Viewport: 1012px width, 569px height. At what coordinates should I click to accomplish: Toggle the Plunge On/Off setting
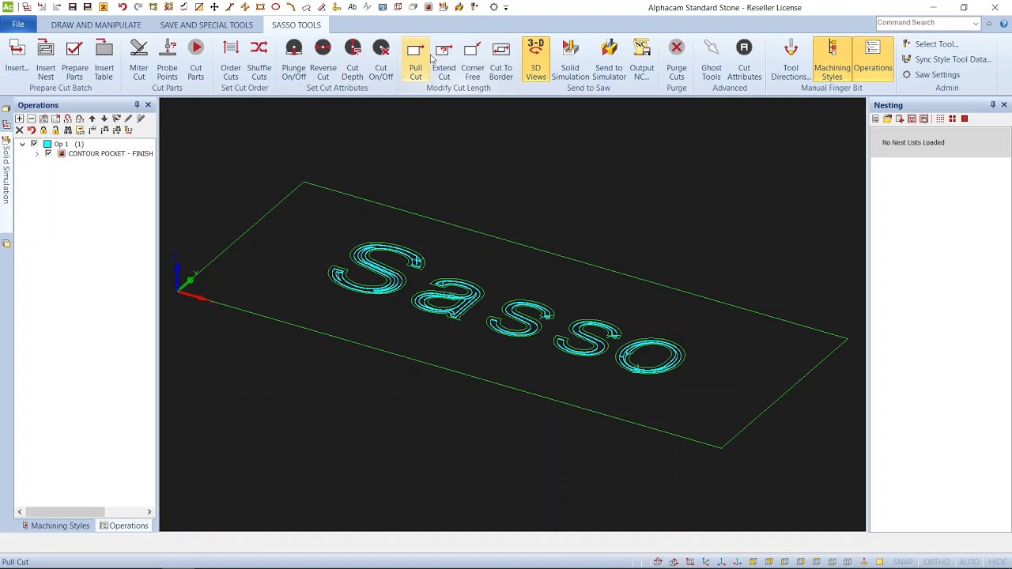click(x=293, y=60)
